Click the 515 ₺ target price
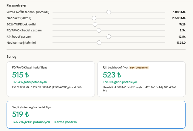The width and height of the screenshot is (193, 131). coord(21,75)
